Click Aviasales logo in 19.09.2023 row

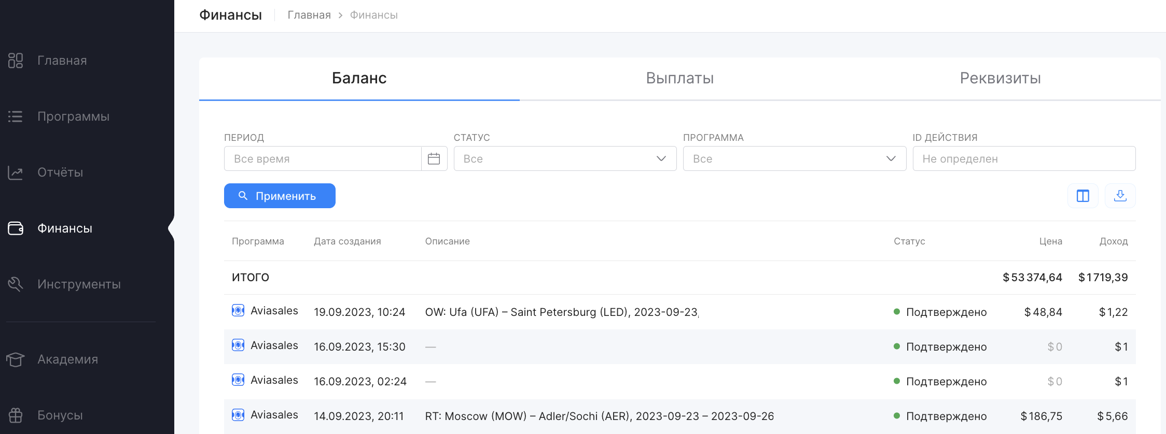pyautogui.click(x=238, y=311)
